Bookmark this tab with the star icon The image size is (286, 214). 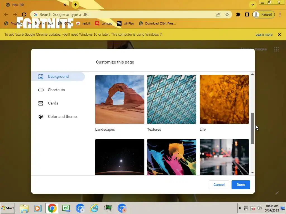point(227,14)
